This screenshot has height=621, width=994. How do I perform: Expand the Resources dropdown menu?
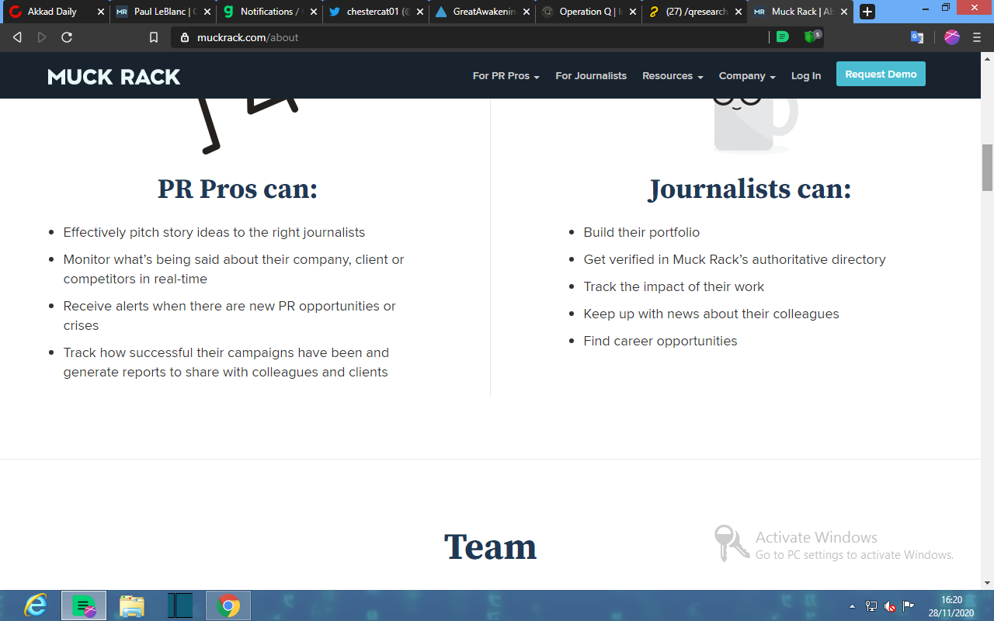673,76
